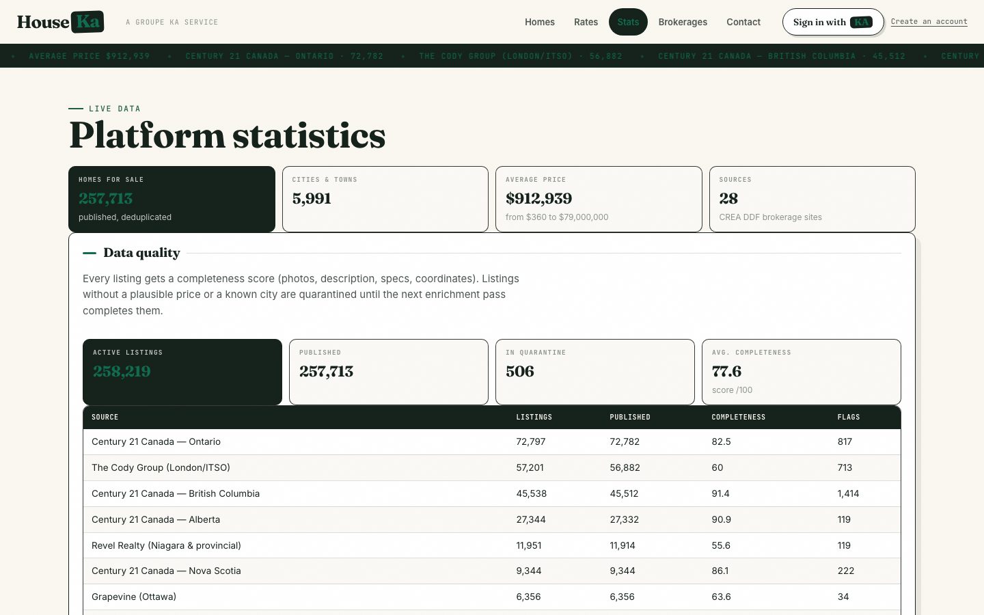Click the completeness value 91.4
The height and width of the screenshot is (615, 984).
[x=720, y=494]
